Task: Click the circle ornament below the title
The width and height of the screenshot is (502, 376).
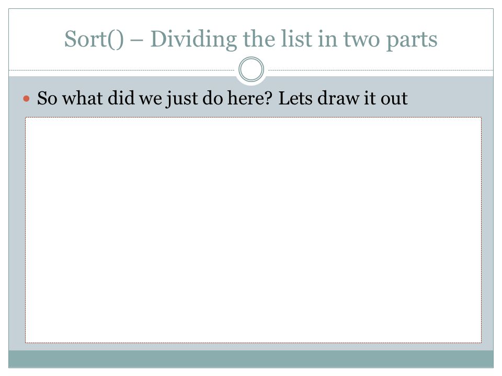Action: (252, 69)
